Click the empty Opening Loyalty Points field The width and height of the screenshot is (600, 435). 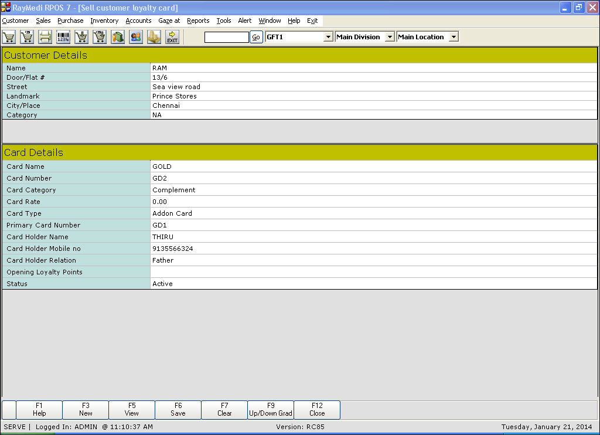[373, 272]
